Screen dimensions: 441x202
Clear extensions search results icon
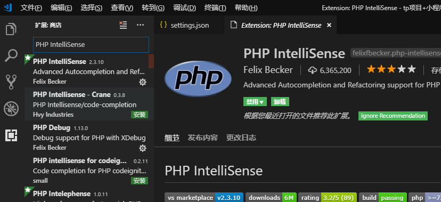[123, 25]
